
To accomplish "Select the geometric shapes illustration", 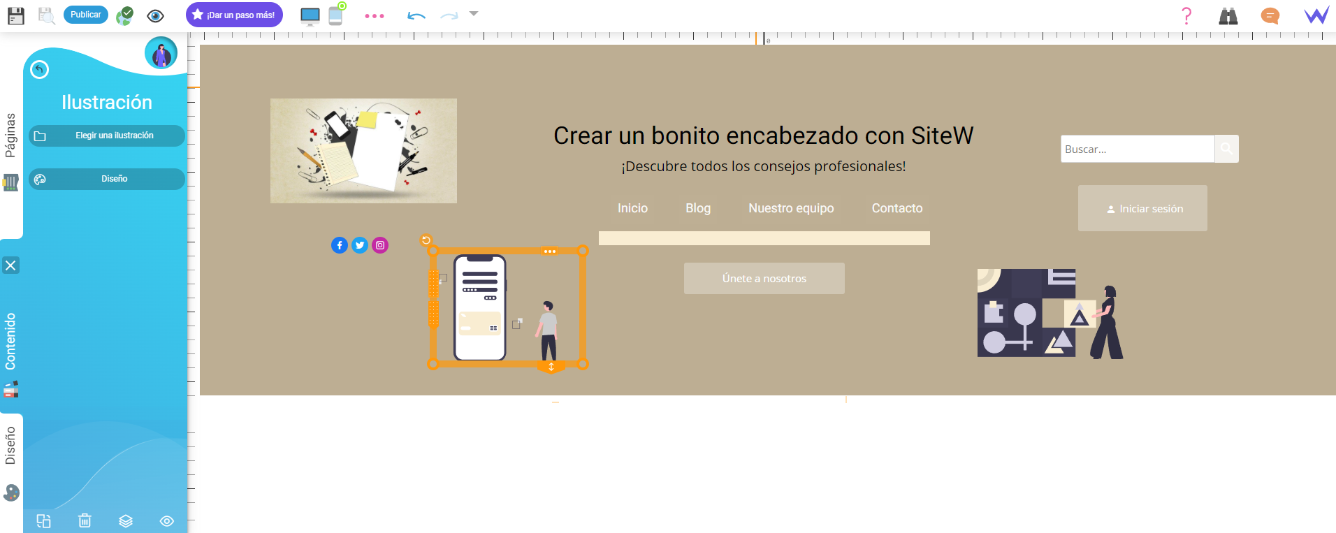I will click(x=1050, y=314).
